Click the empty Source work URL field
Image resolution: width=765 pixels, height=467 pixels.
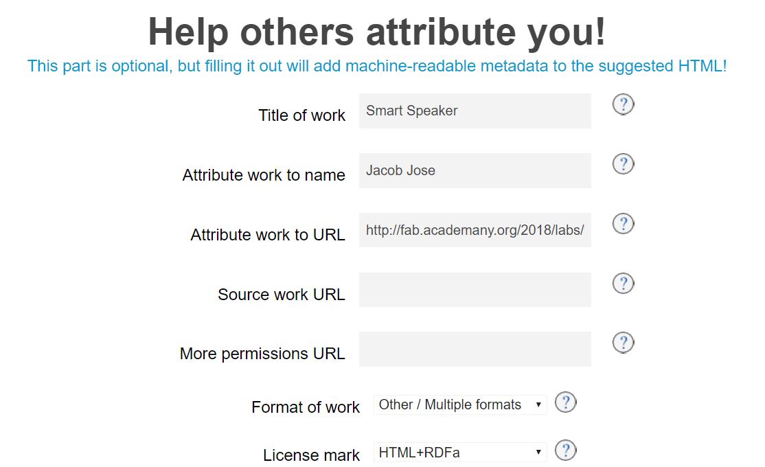tap(475, 290)
